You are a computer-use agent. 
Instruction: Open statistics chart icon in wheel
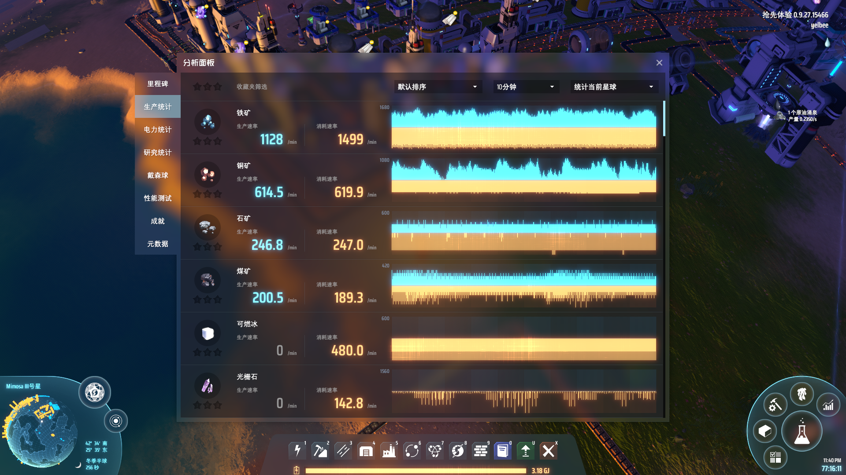click(x=828, y=405)
